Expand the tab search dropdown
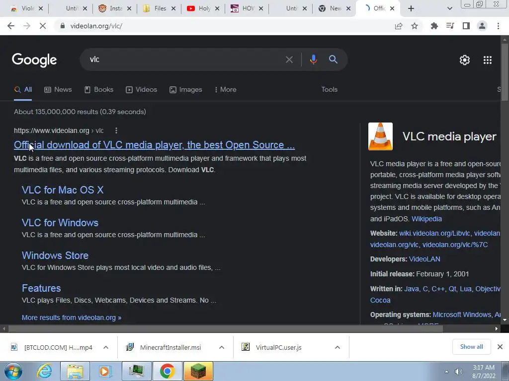Viewport: 509px width, 381px height. pos(449,9)
